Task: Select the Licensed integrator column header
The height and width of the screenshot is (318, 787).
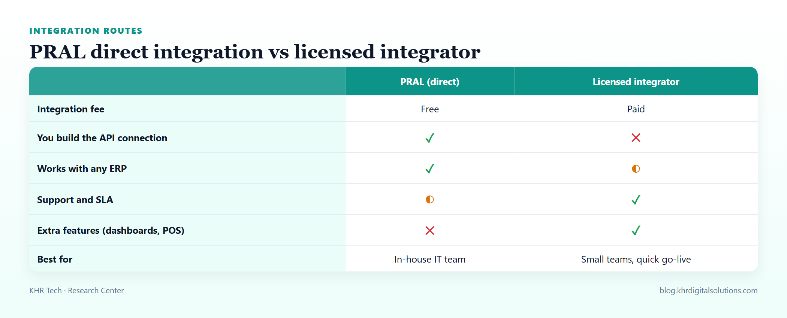Action: 636,82
